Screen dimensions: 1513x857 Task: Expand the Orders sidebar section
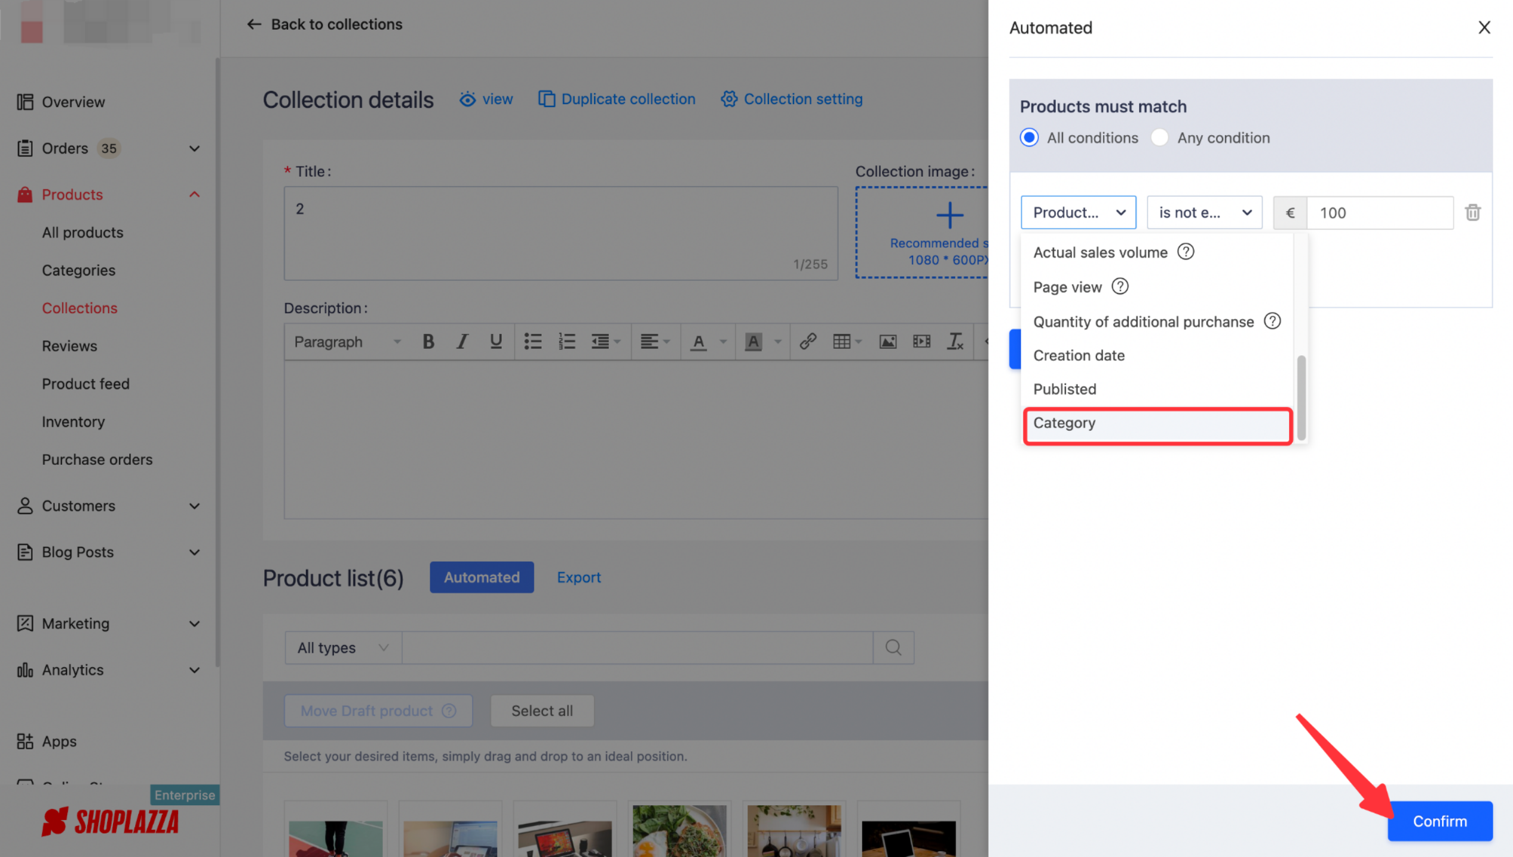point(194,148)
